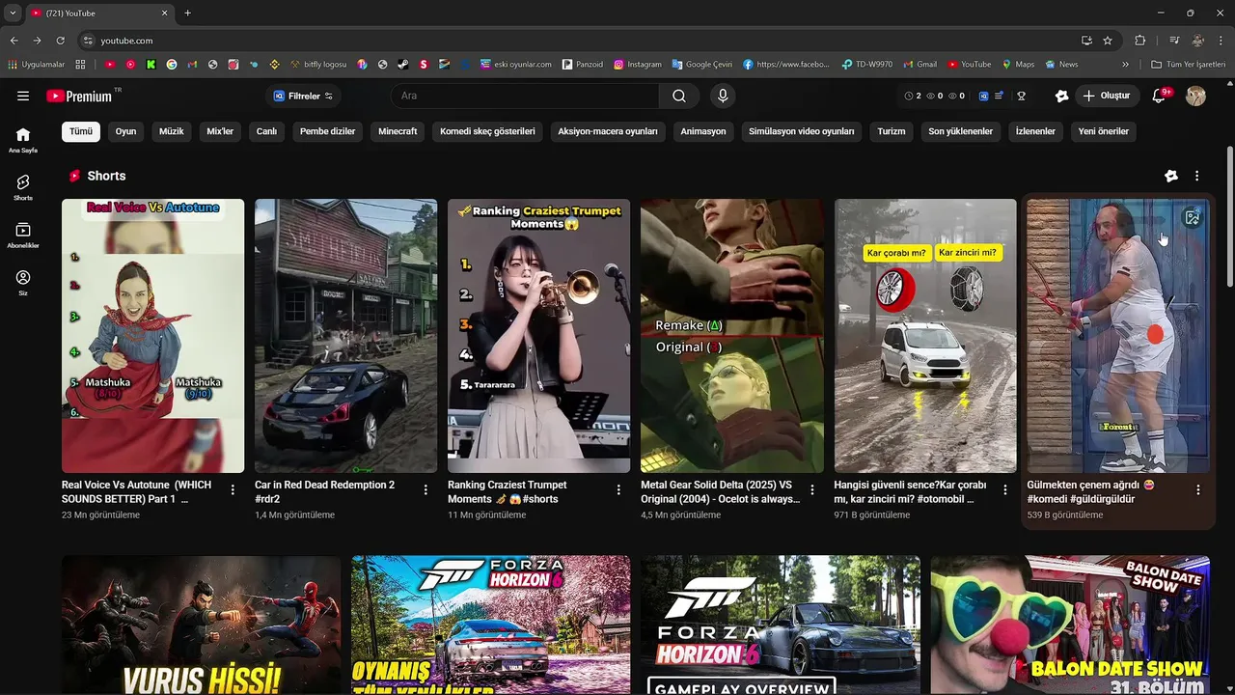The width and height of the screenshot is (1235, 695).
Task: Open the Vuruş Hissi video thumbnail
Action: pyautogui.click(x=201, y=625)
